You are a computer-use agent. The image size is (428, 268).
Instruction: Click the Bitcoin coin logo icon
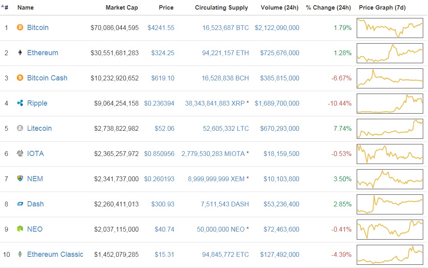pyautogui.click(x=20, y=27)
